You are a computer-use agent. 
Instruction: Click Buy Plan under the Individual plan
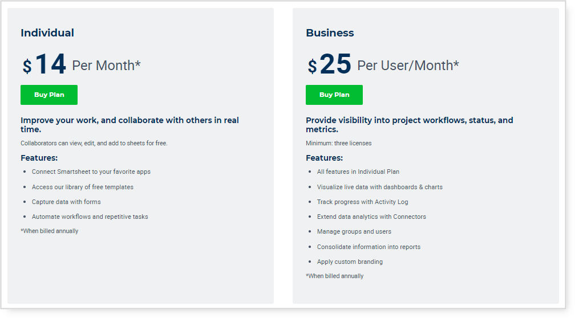[x=49, y=95]
